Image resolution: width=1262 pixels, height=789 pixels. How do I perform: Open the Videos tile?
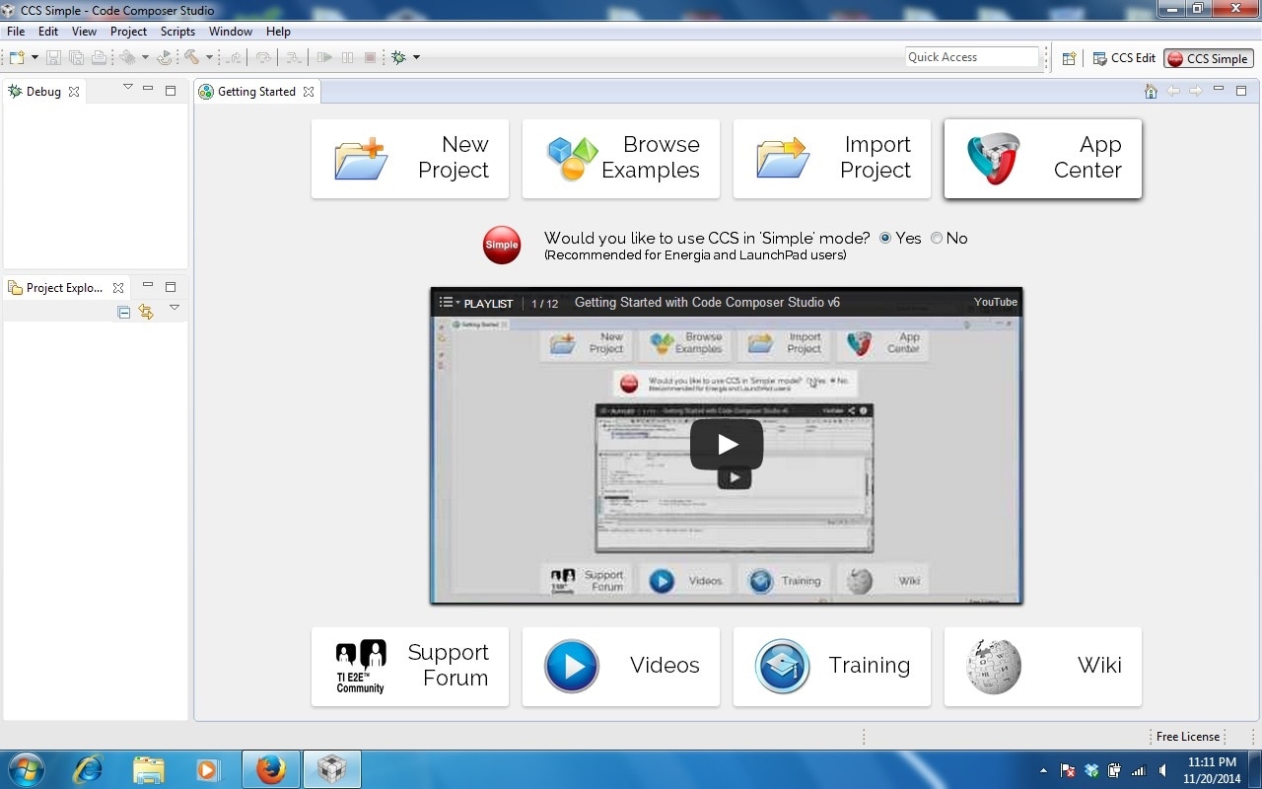tap(621, 667)
